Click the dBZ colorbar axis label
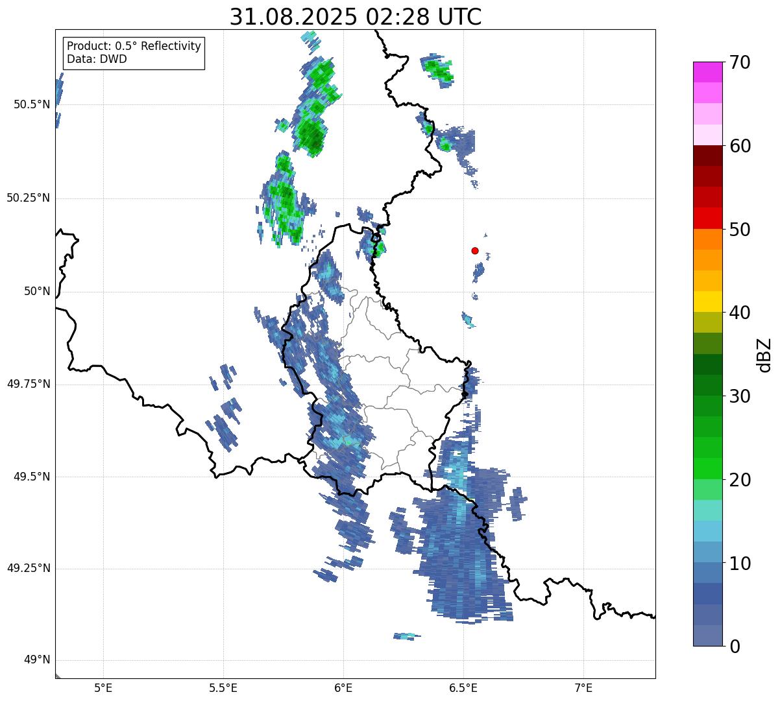 (764, 354)
